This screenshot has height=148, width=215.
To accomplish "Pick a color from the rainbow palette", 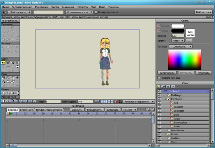I will [185, 60].
